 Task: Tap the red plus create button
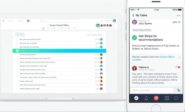pos(156,98)
